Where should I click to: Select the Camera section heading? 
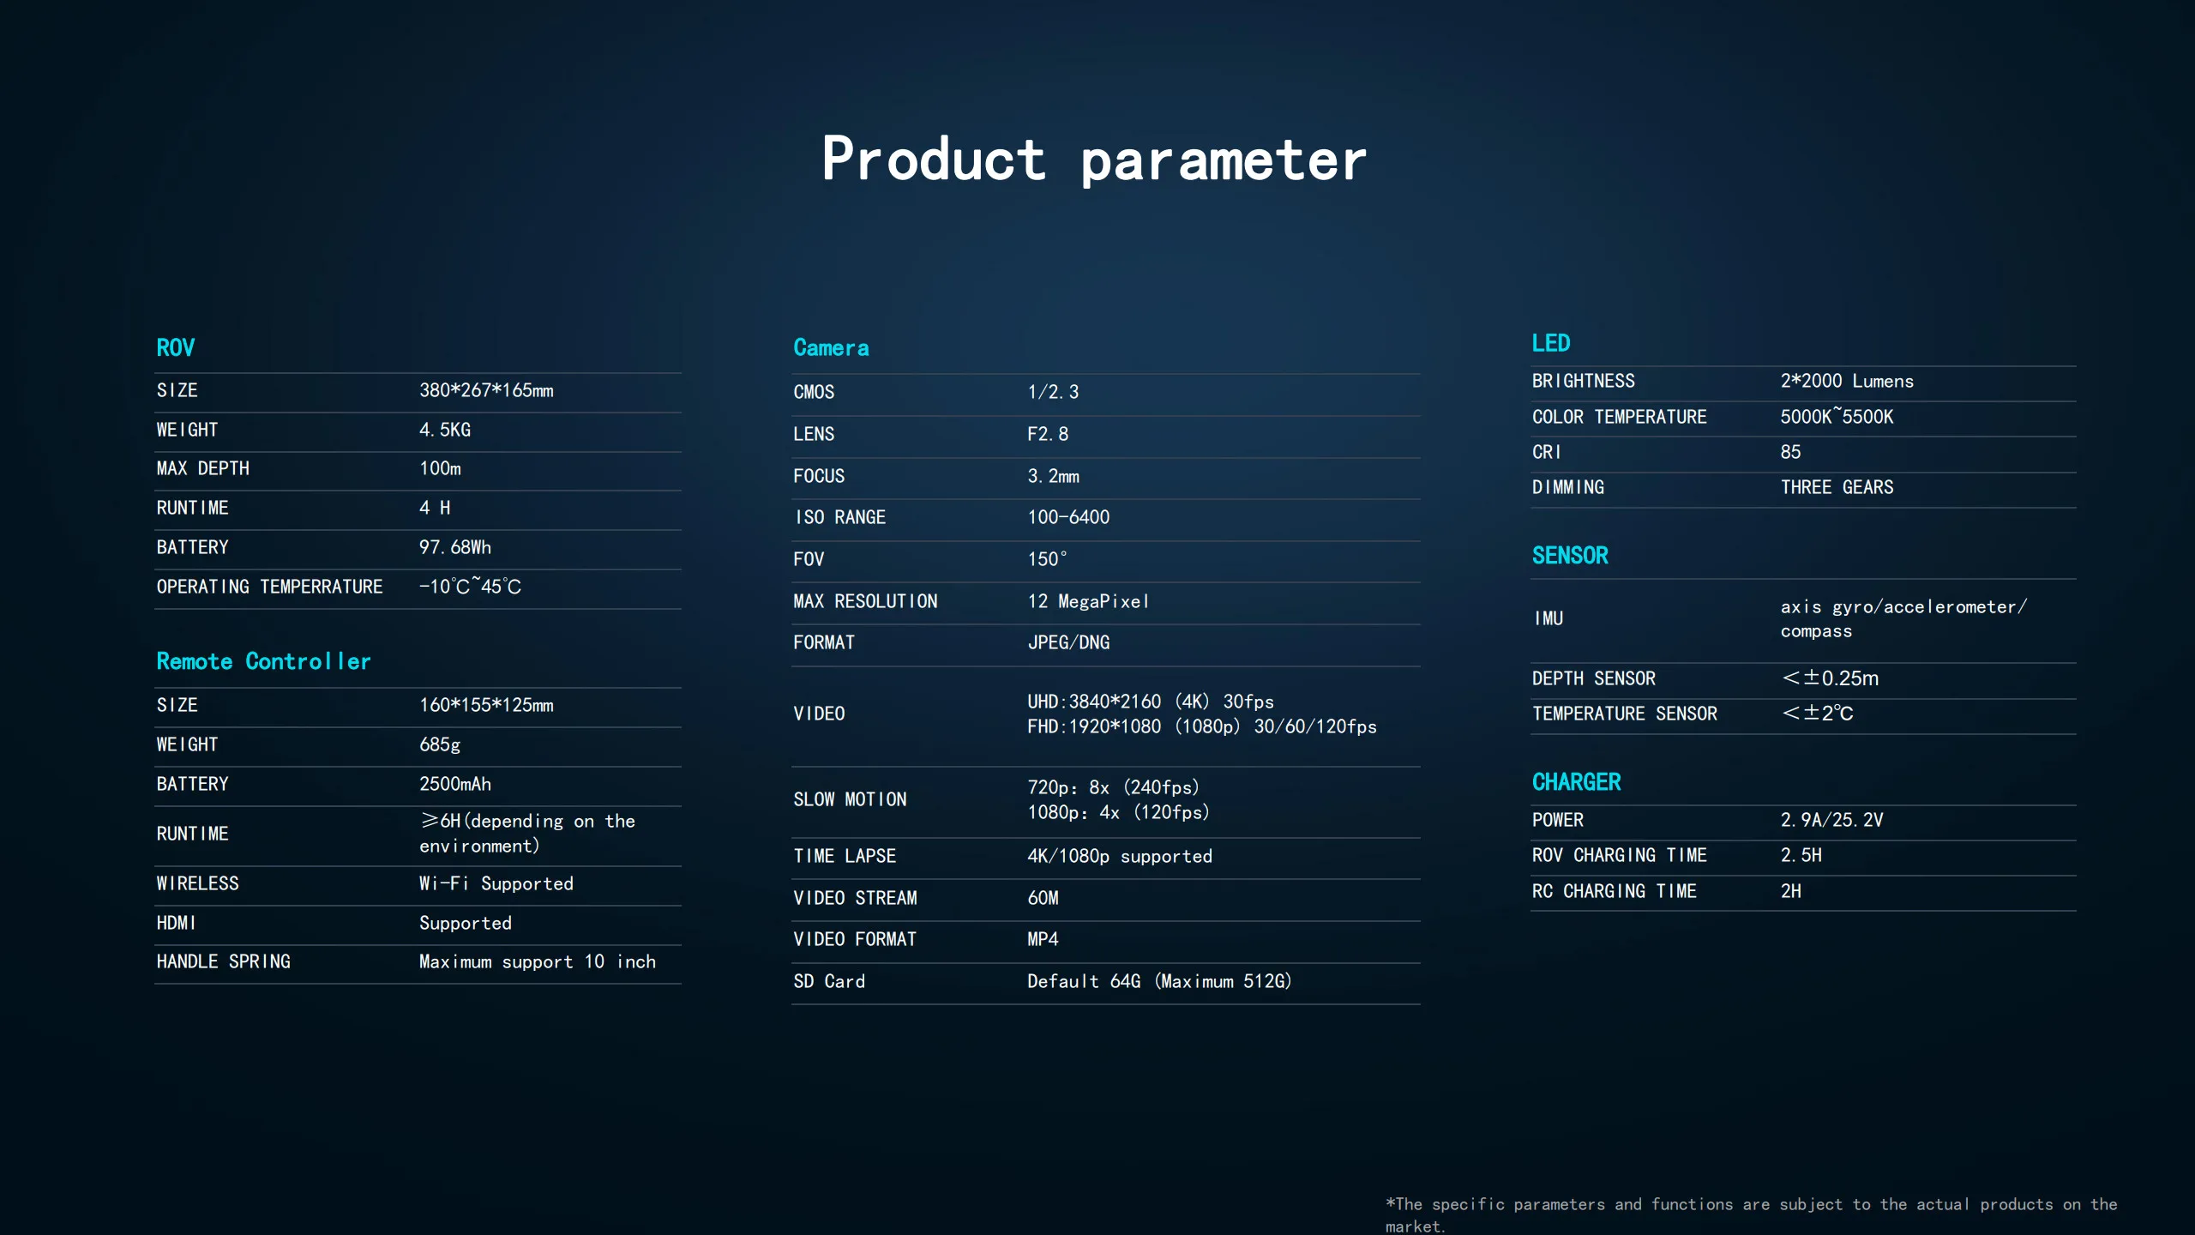831,347
